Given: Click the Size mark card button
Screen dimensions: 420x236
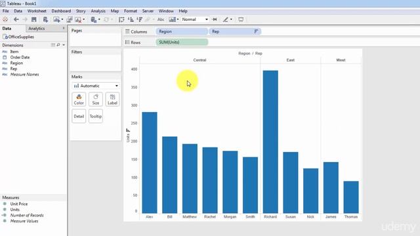Looking at the screenshot, I should point(96,99).
